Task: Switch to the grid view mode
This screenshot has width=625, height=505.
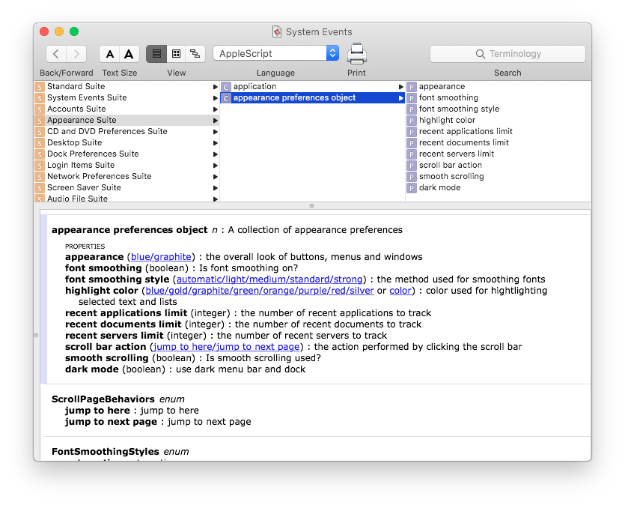Action: point(176,54)
